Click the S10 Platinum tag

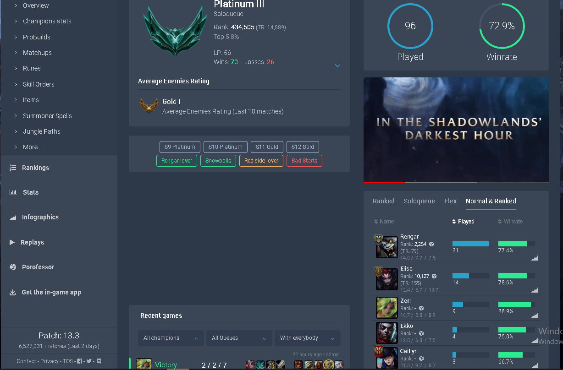pyautogui.click(x=226, y=147)
